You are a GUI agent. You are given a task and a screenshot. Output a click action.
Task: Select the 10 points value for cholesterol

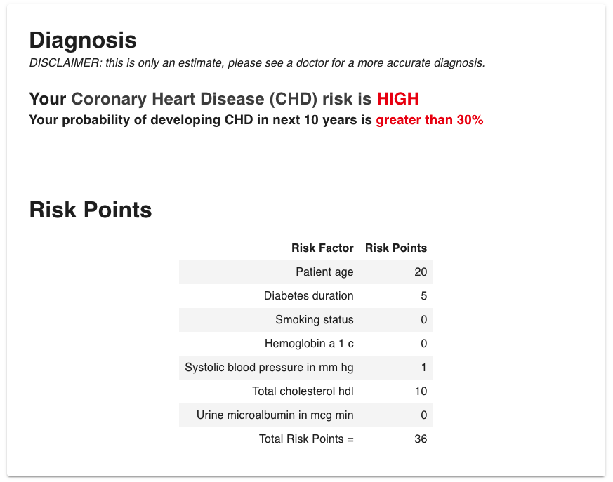[x=421, y=391]
